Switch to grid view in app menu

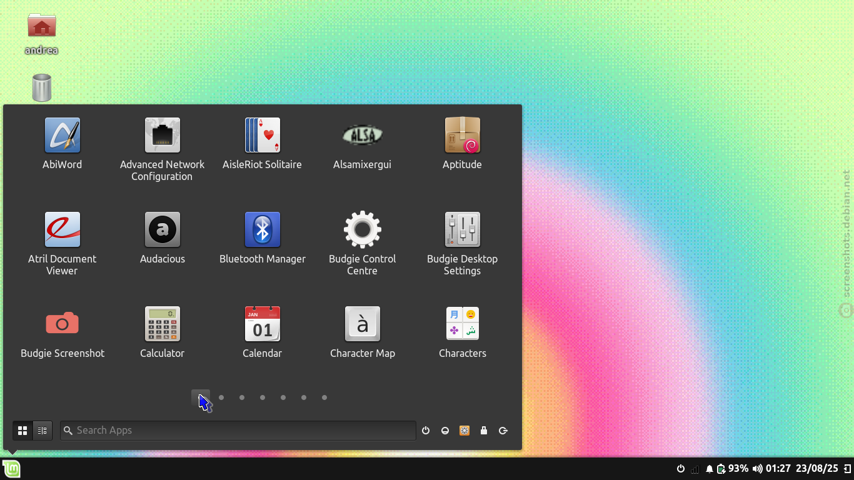tap(23, 431)
